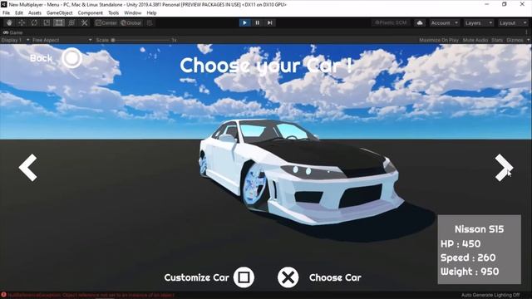Open the Tools menu
Image resolution: width=532 pixels, height=299 pixels.
tap(113, 13)
